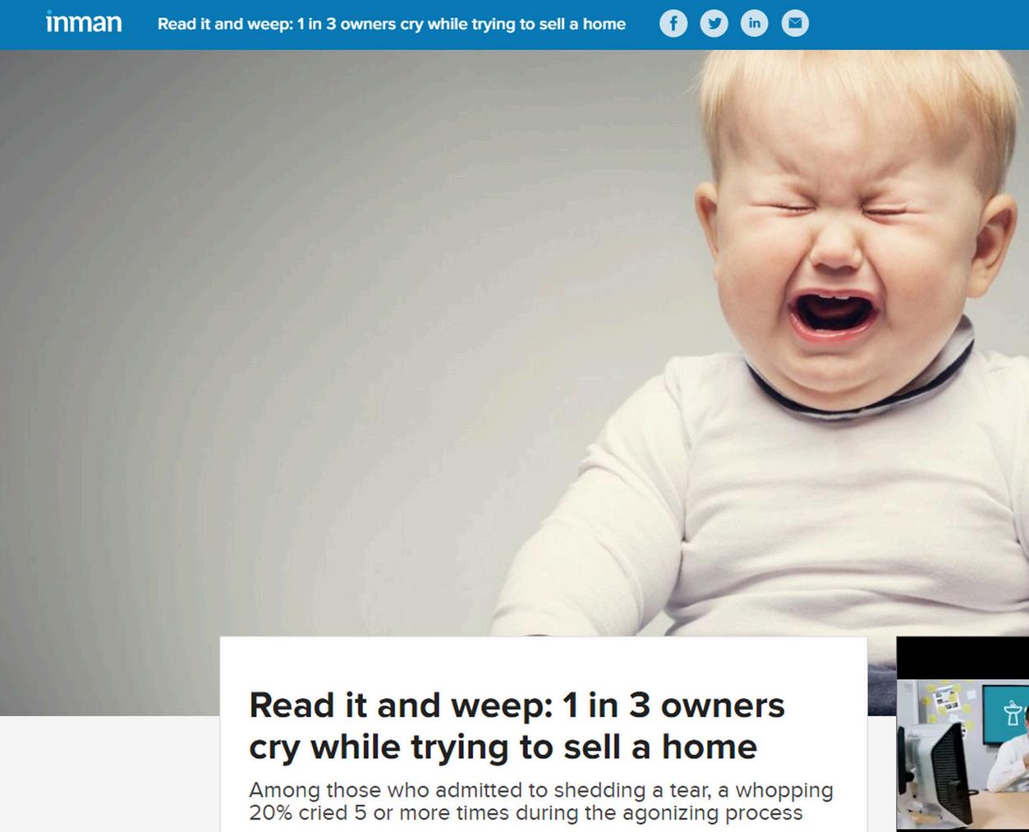Image resolution: width=1029 pixels, height=832 pixels.
Task: Click the black bar atop the floating video
Action: (962, 658)
